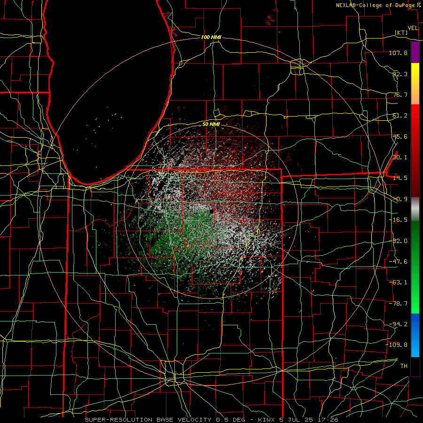The image size is (423, 423).
Task: Select the 14.5 velocity scale value
Action: pyautogui.click(x=400, y=178)
